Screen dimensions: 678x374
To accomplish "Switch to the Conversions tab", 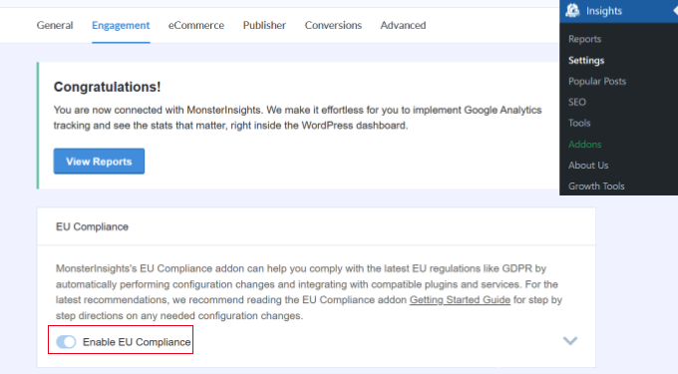I will pos(333,25).
